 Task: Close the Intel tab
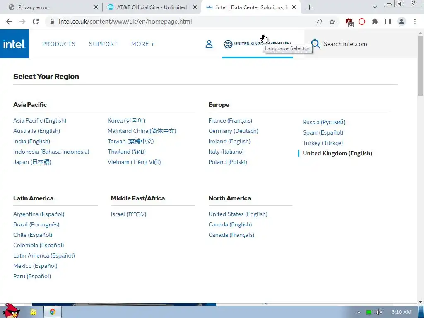click(294, 7)
